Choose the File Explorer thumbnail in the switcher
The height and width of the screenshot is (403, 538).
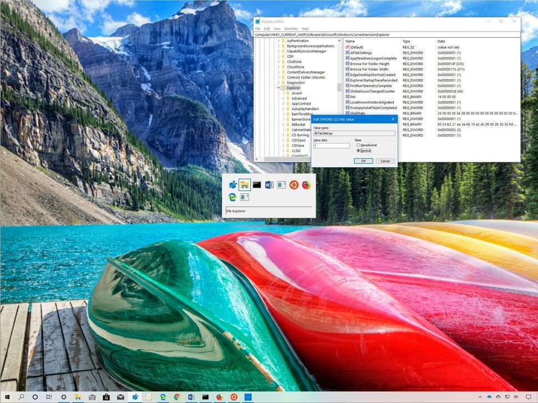tap(245, 185)
